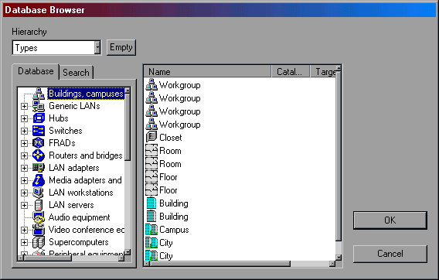Click the Name column header
The height and width of the screenshot is (280, 439).
pyautogui.click(x=207, y=72)
